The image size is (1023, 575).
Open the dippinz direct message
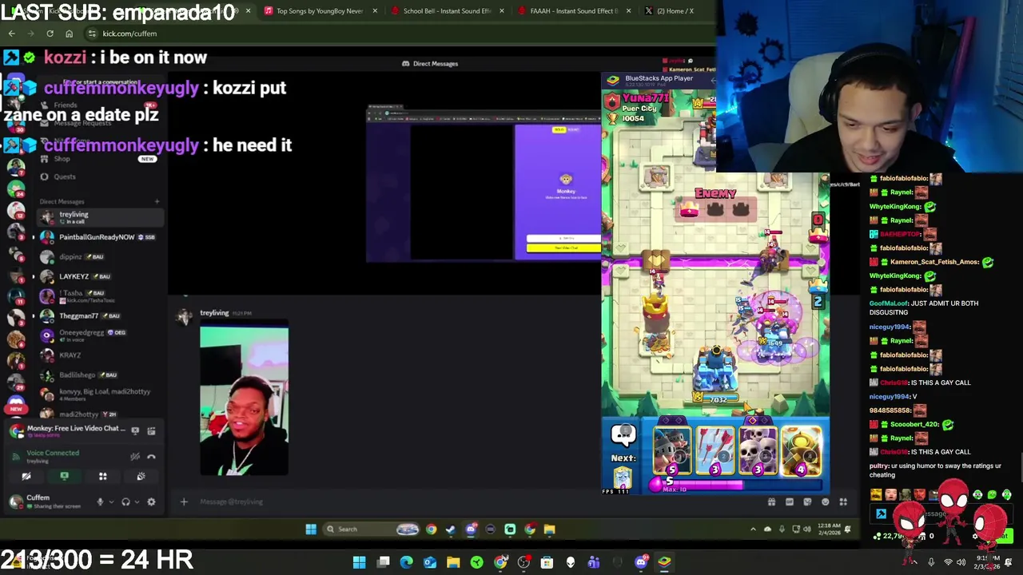pos(100,256)
